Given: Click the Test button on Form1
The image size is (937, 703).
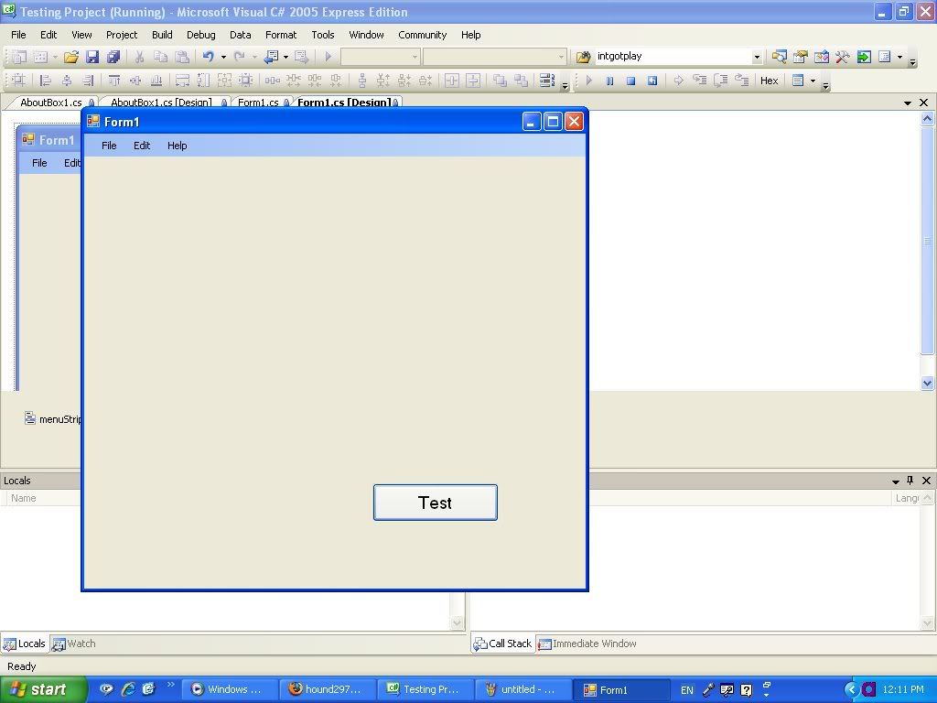Looking at the screenshot, I should 435,503.
